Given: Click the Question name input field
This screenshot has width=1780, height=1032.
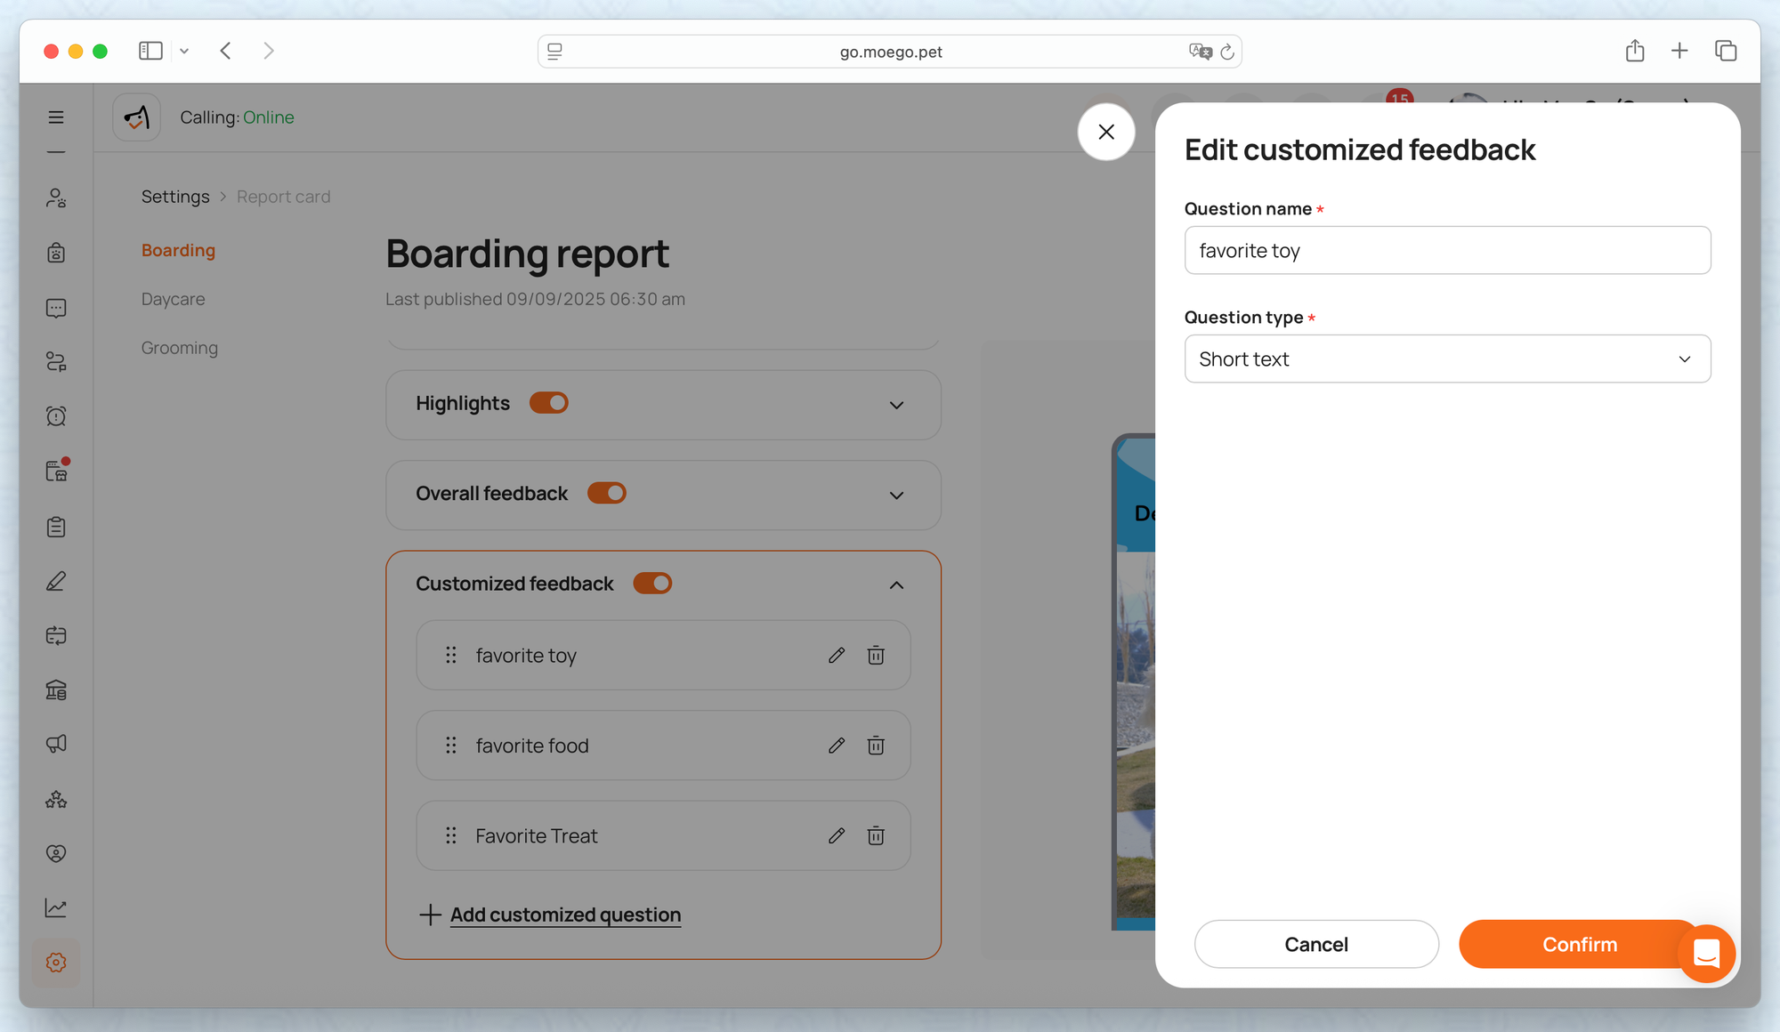Looking at the screenshot, I should pos(1447,251).
